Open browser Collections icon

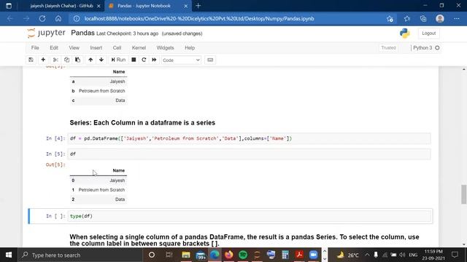[x=423, y=19]
